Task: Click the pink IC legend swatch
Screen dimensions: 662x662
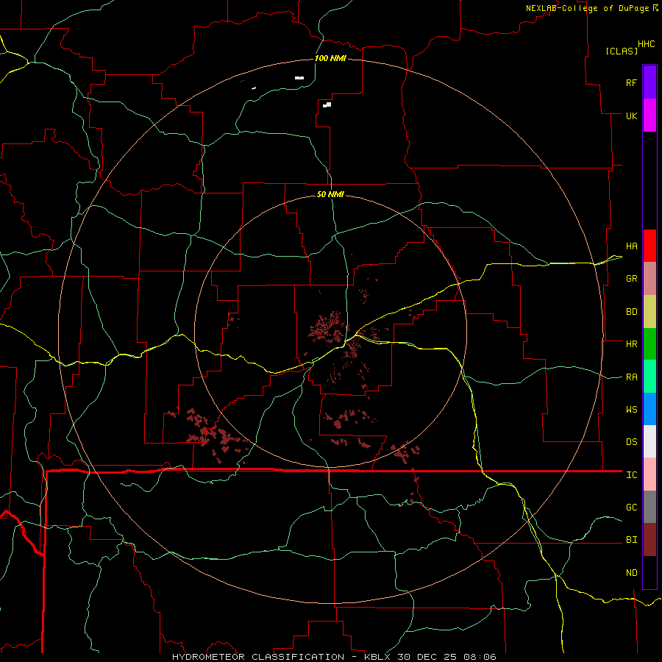Action: 649,474
